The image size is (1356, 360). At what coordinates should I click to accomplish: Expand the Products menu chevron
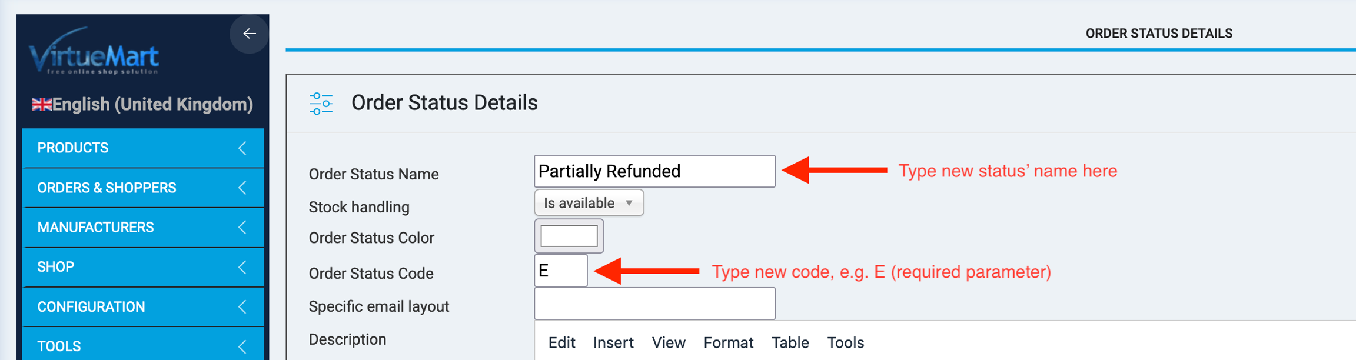tap(242, 148)
